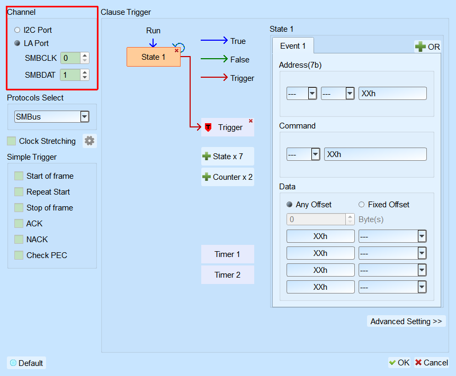Open Advanced Setting >> options
This screenshot has height=376, width=456.
(406, 322)
